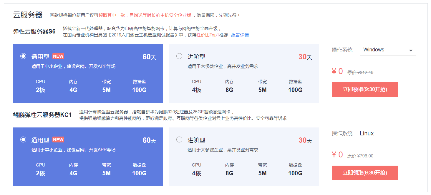The height and width of the screenshot is (195, 431).
Task: Click the 云服务器 section heading
Action: click(28, 15)
